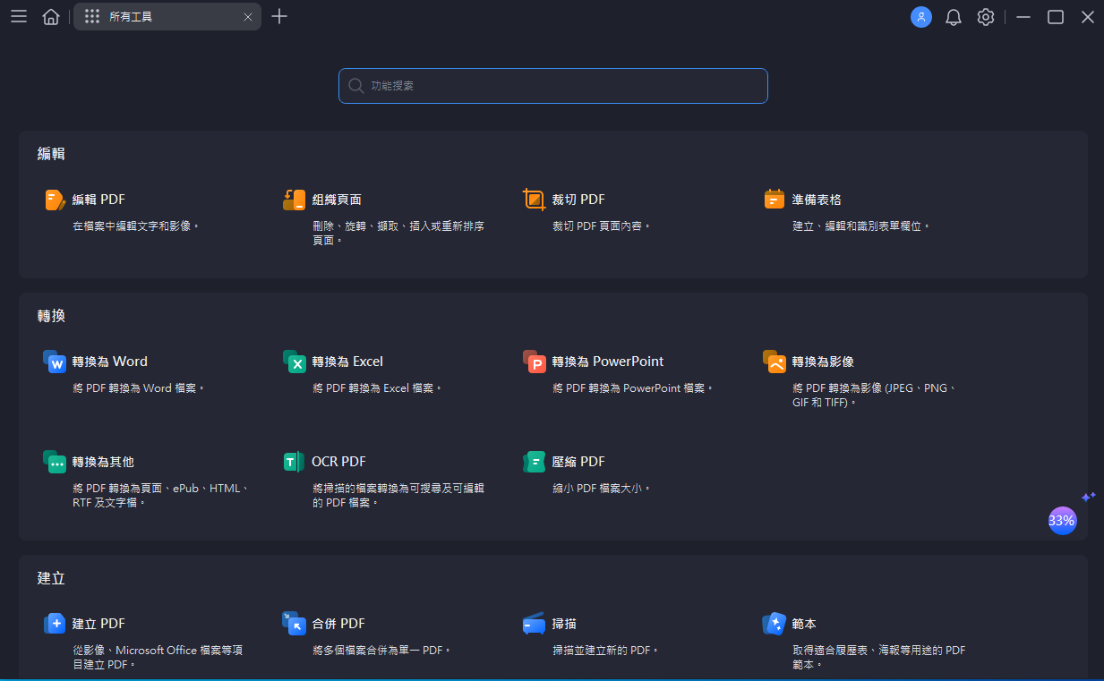Start 合併 PDF label
1104x681 pixels.
pyautogui.click(x=338, y=624)
